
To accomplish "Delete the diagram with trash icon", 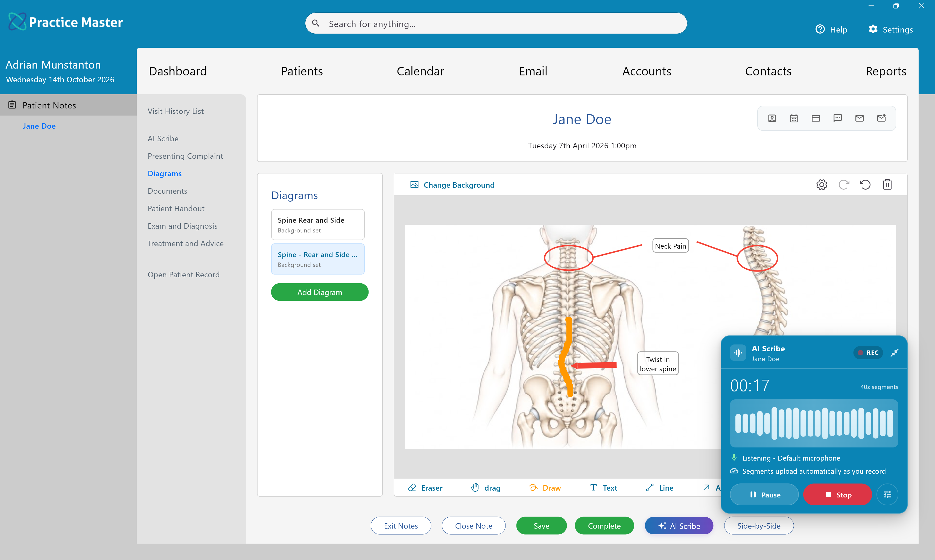I will (887, 185).
